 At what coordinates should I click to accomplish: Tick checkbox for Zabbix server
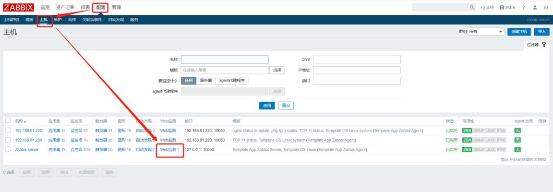[8, 150]
